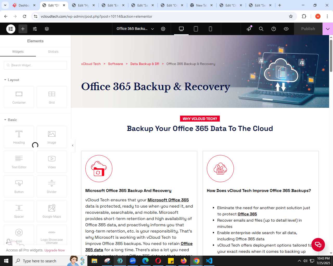This screenshot has width=333, height=266.
Task: Collapse the Layout section
Action: [x=12, y=80]
